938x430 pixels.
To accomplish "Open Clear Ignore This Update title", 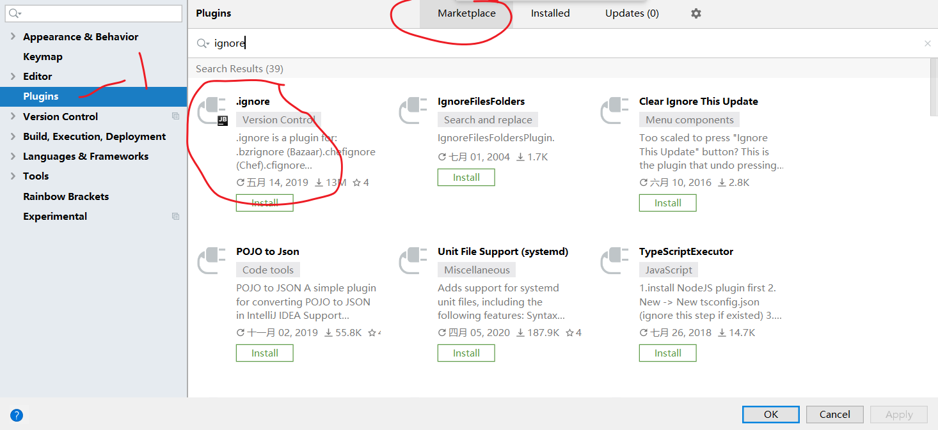I will click(x=699, y=101).
